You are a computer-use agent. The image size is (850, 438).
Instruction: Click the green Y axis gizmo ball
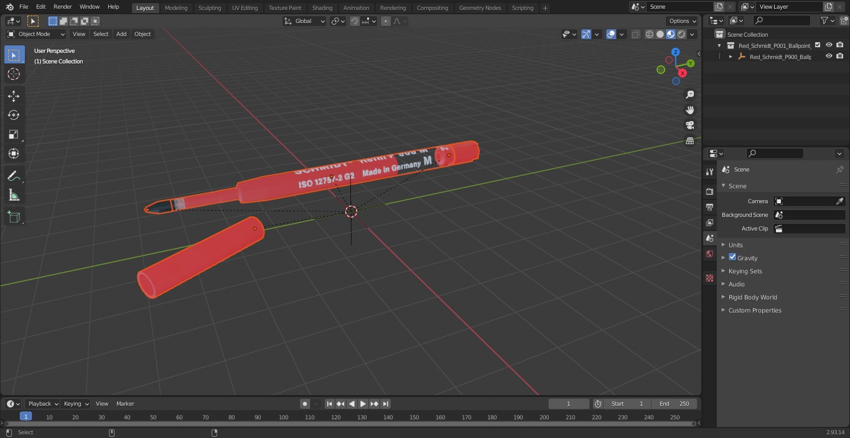point(691,63)
